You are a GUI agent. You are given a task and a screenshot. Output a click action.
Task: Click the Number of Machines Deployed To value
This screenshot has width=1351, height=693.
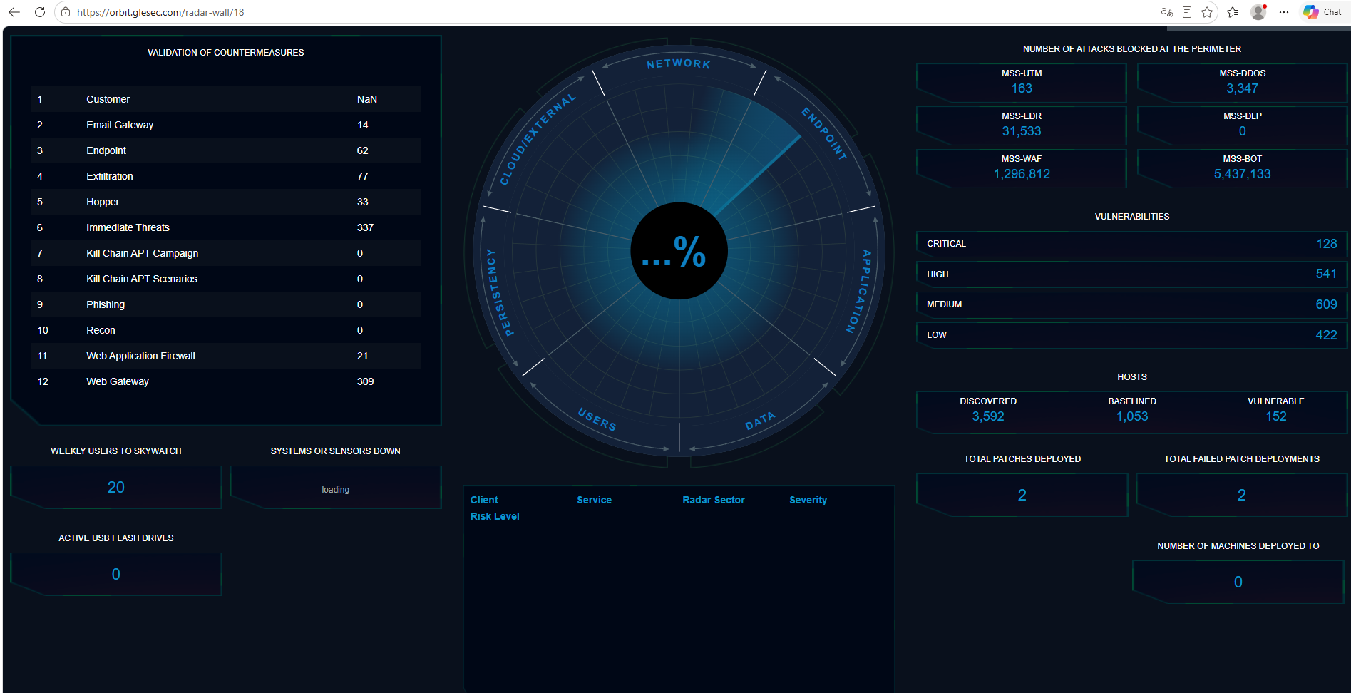1238,582
